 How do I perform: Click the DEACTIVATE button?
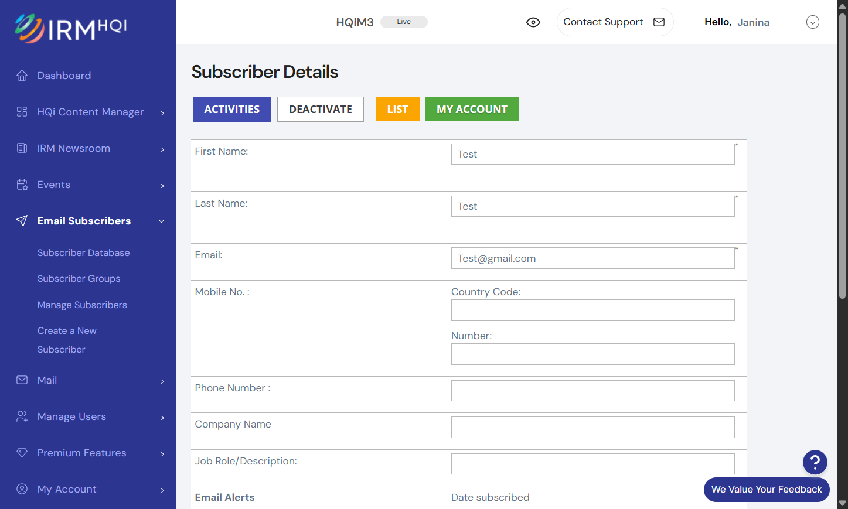tap(321, 109)
